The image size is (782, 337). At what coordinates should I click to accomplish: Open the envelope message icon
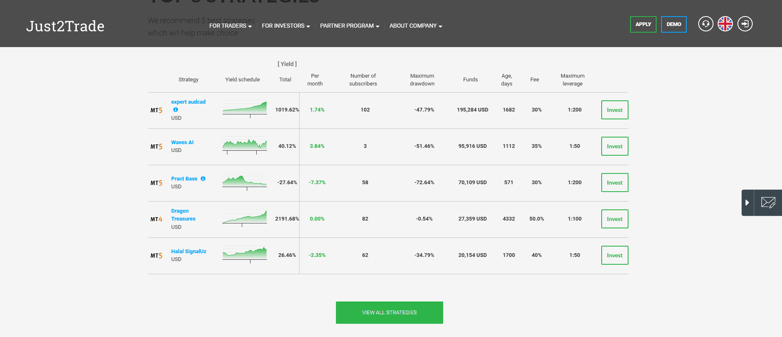click(768, 203)
